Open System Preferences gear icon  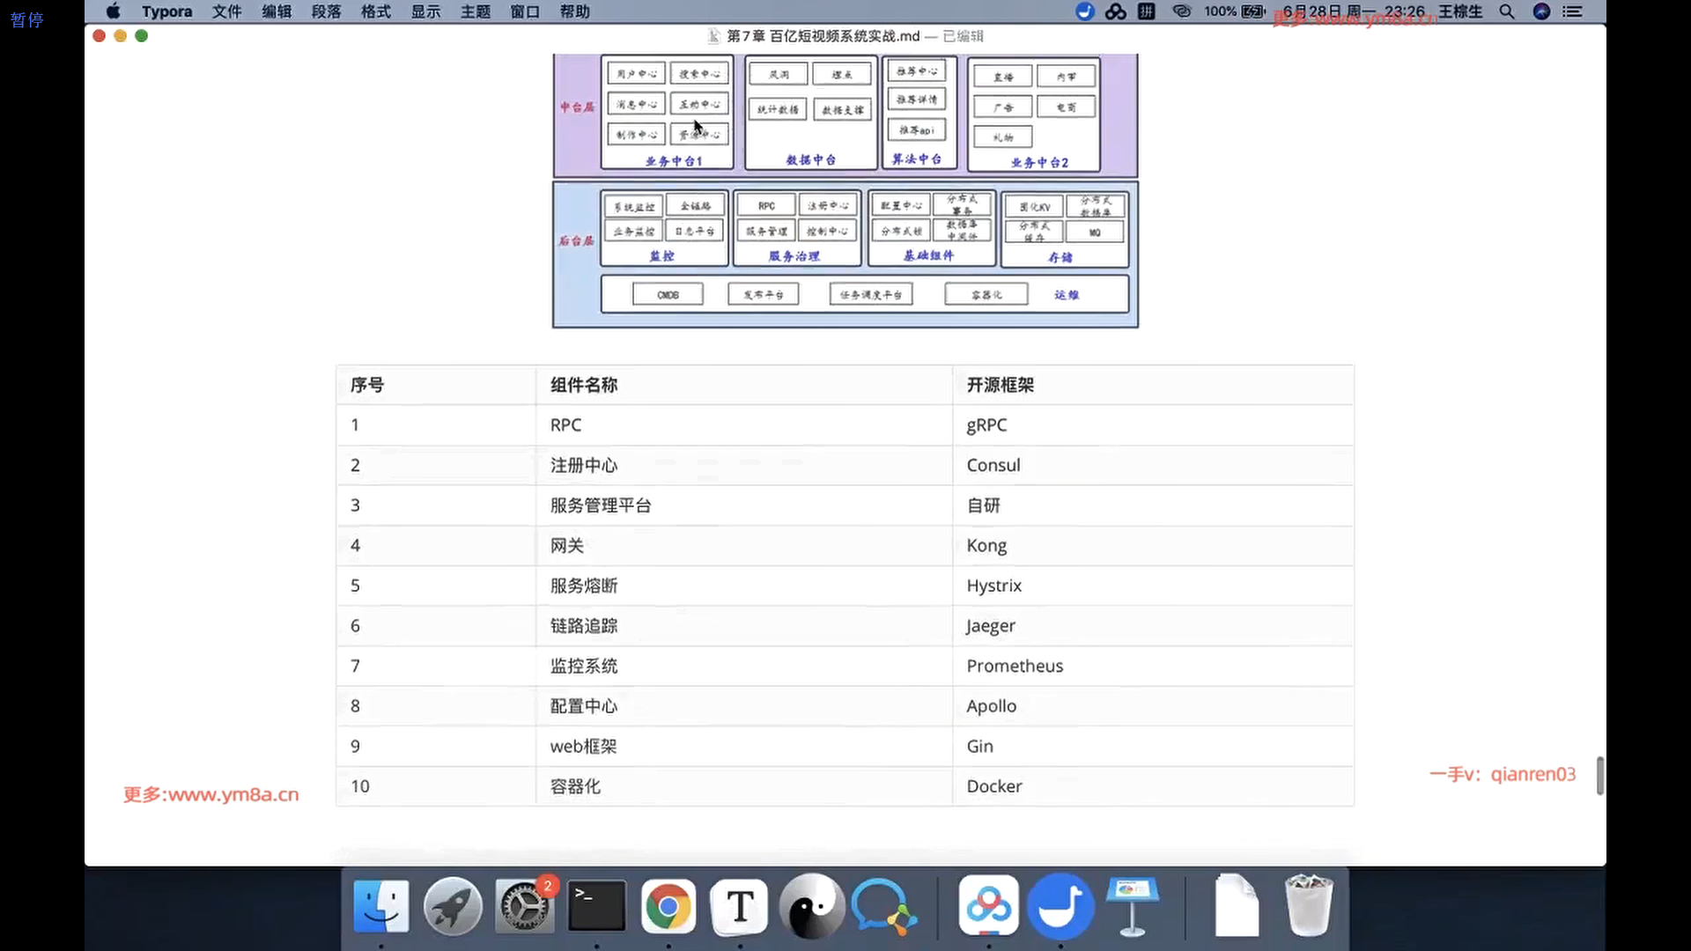click(x=524, y=906)
